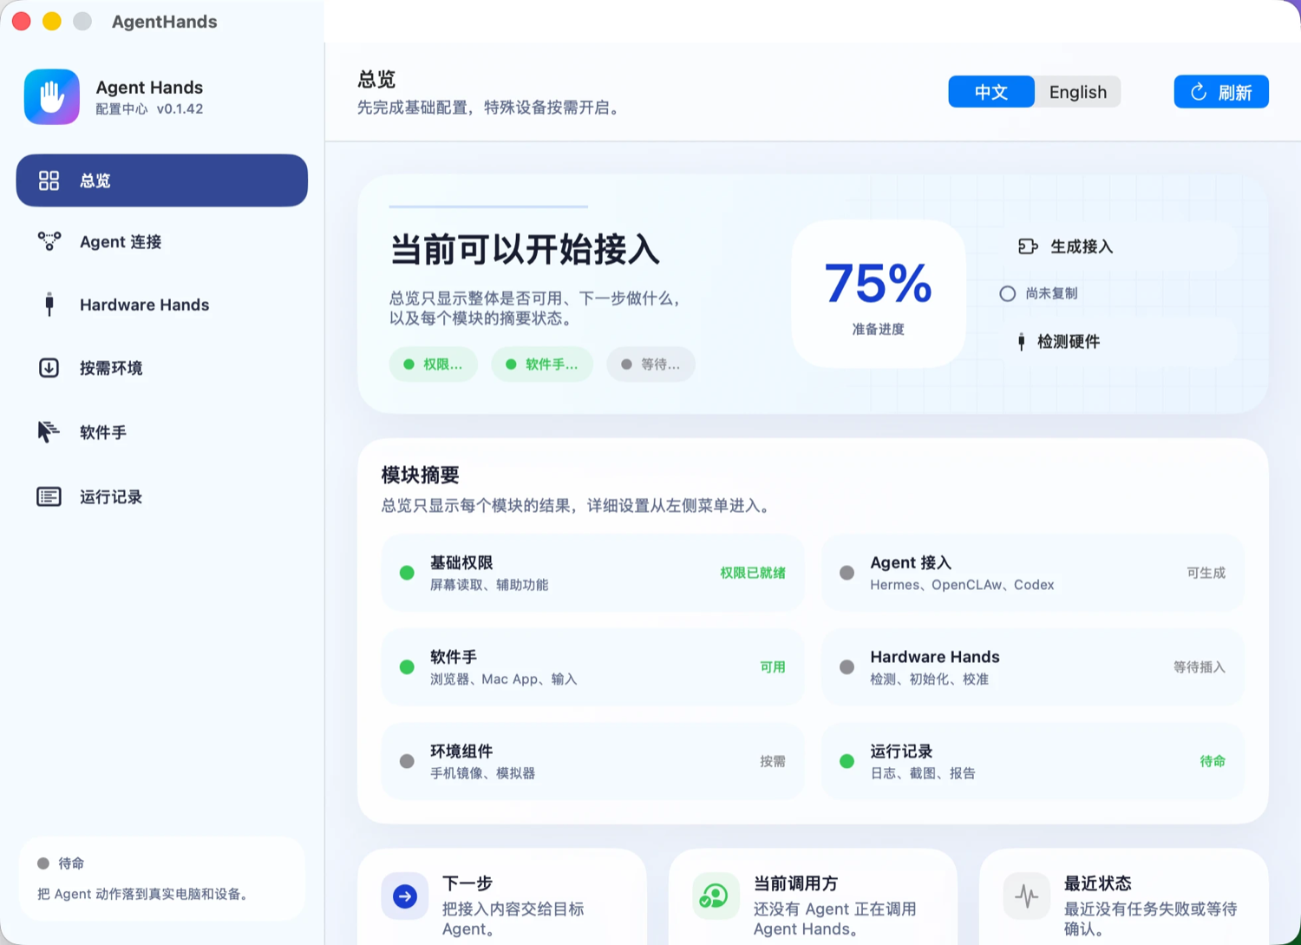The width and height of the screenshot is (1301, 945).
Task: Click the 软件手... status chip
Action: (x=542, y=364)
